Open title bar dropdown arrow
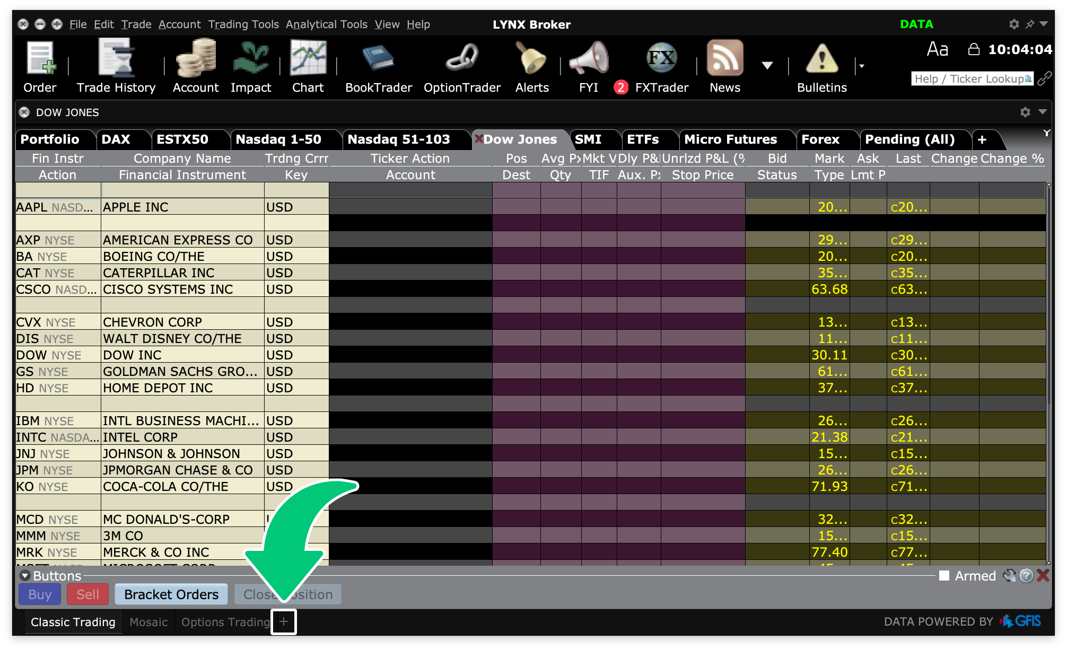1067x650 pixels. click(1044, 24)
